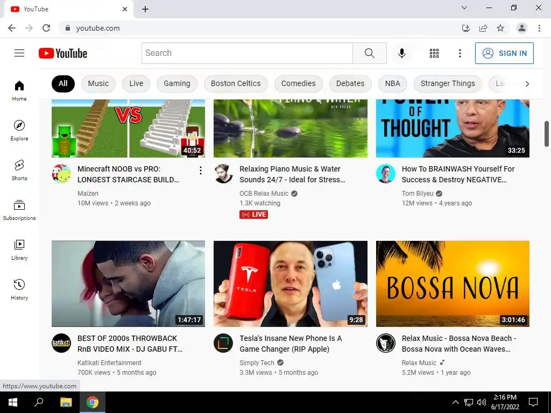Image resolution: width=551 pixels, height=413 pixels.
Task: Click the page vertical scrollbar thumb
Action: click(547, 134)
